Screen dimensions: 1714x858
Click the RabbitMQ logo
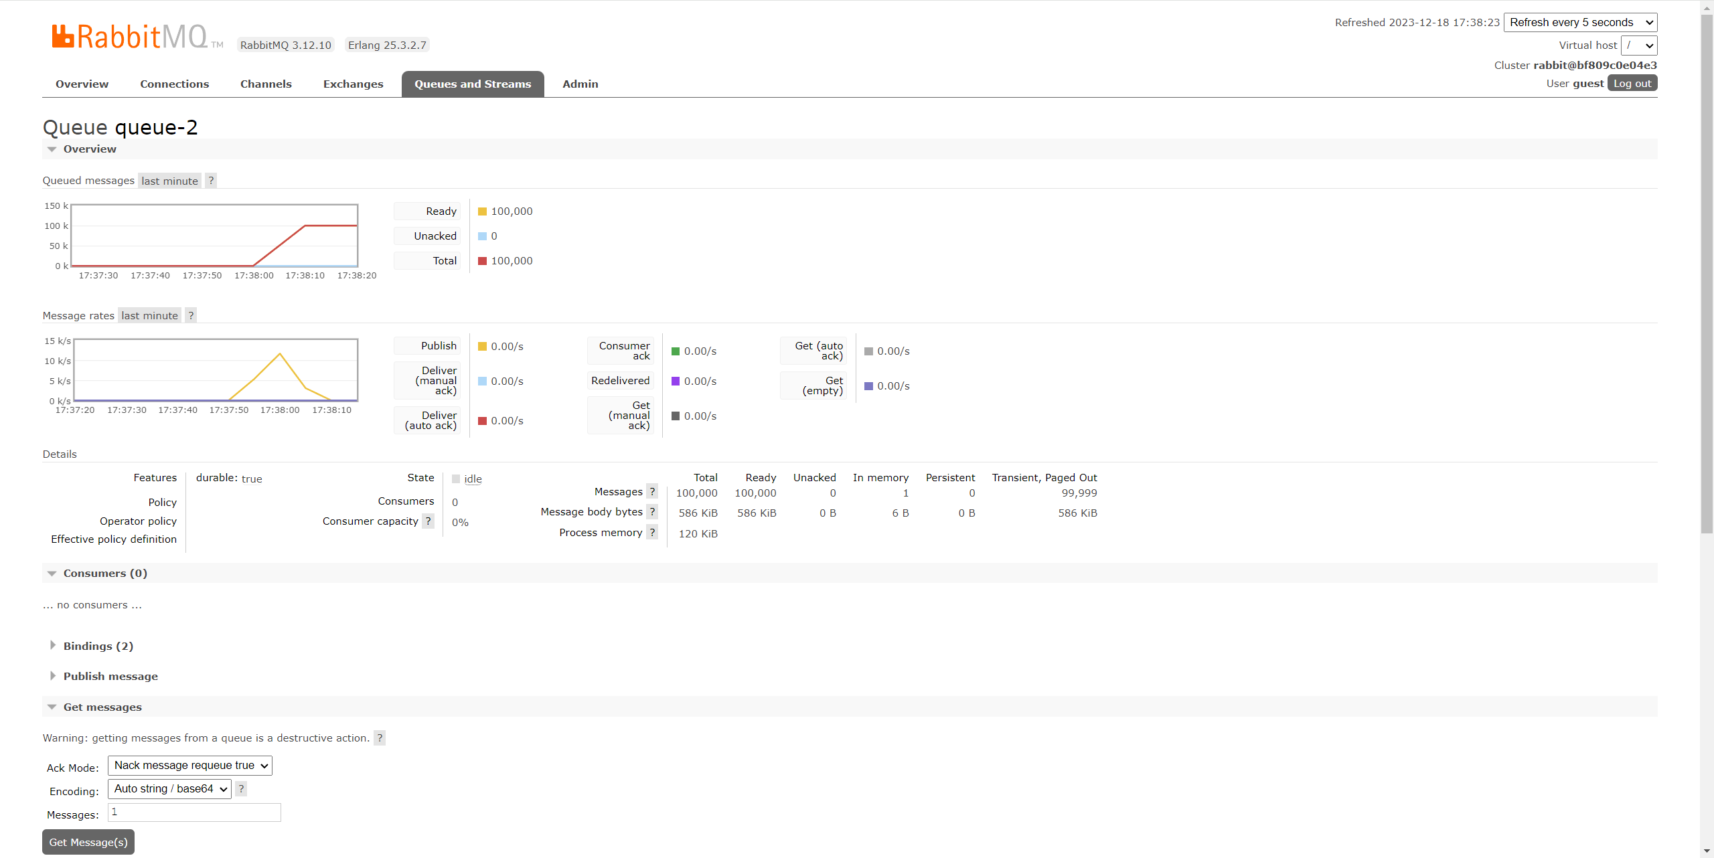coord(131,37)
